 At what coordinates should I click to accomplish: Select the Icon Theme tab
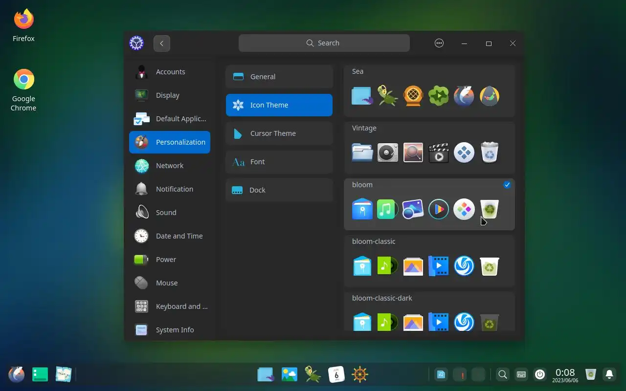tap(279, 105)
